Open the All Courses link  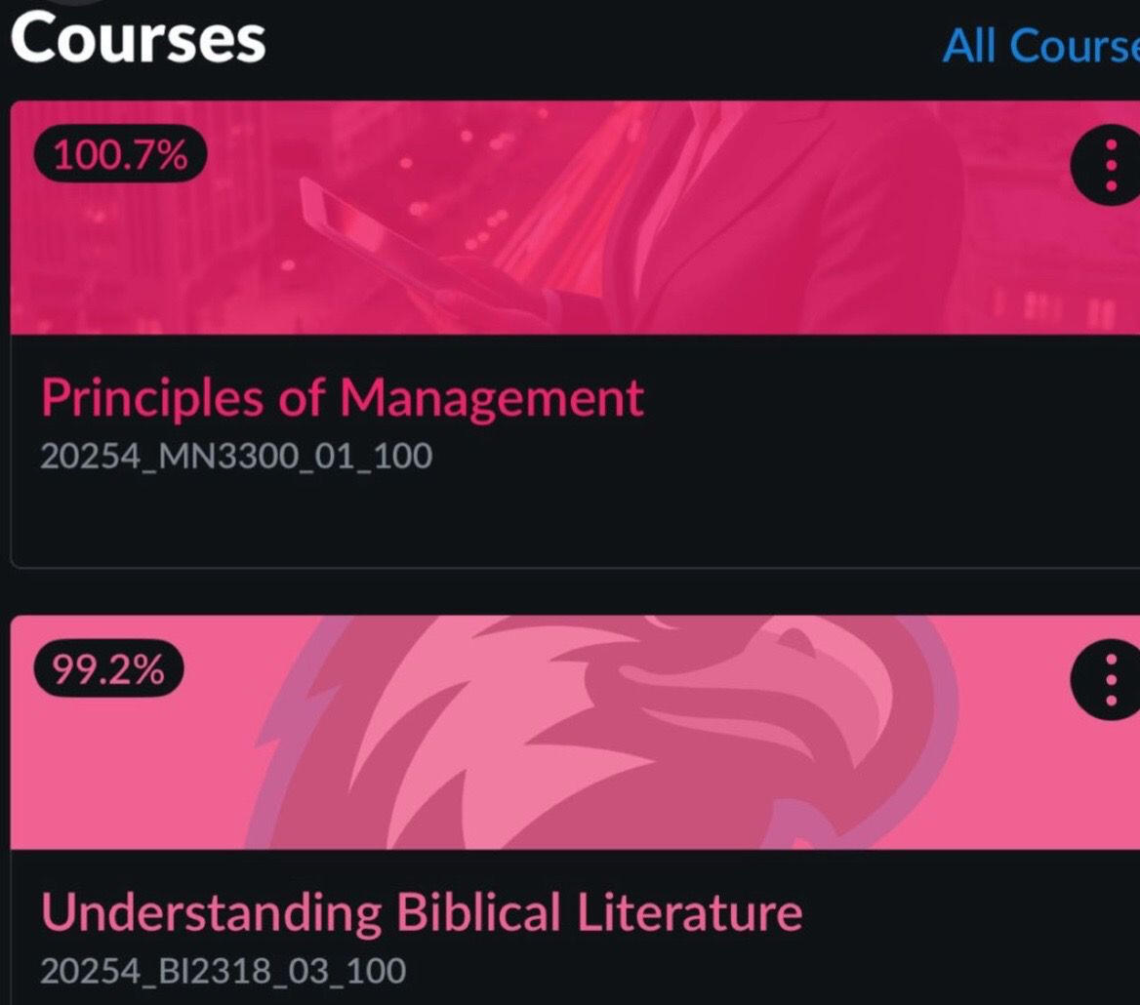[1040, 46]
